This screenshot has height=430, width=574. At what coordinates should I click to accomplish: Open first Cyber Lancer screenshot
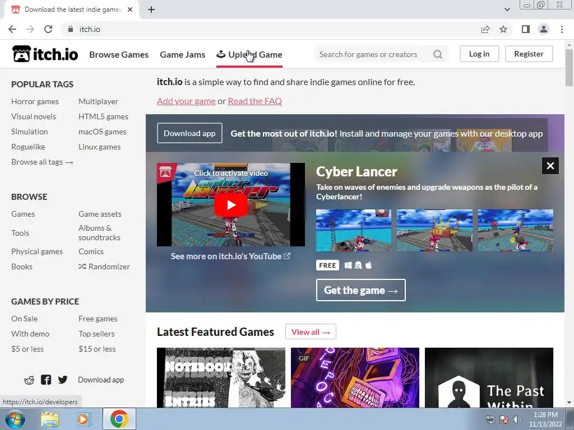click(x=354, y=230)
